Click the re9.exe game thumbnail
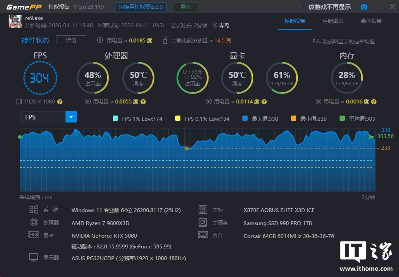 tap(15, 22)
